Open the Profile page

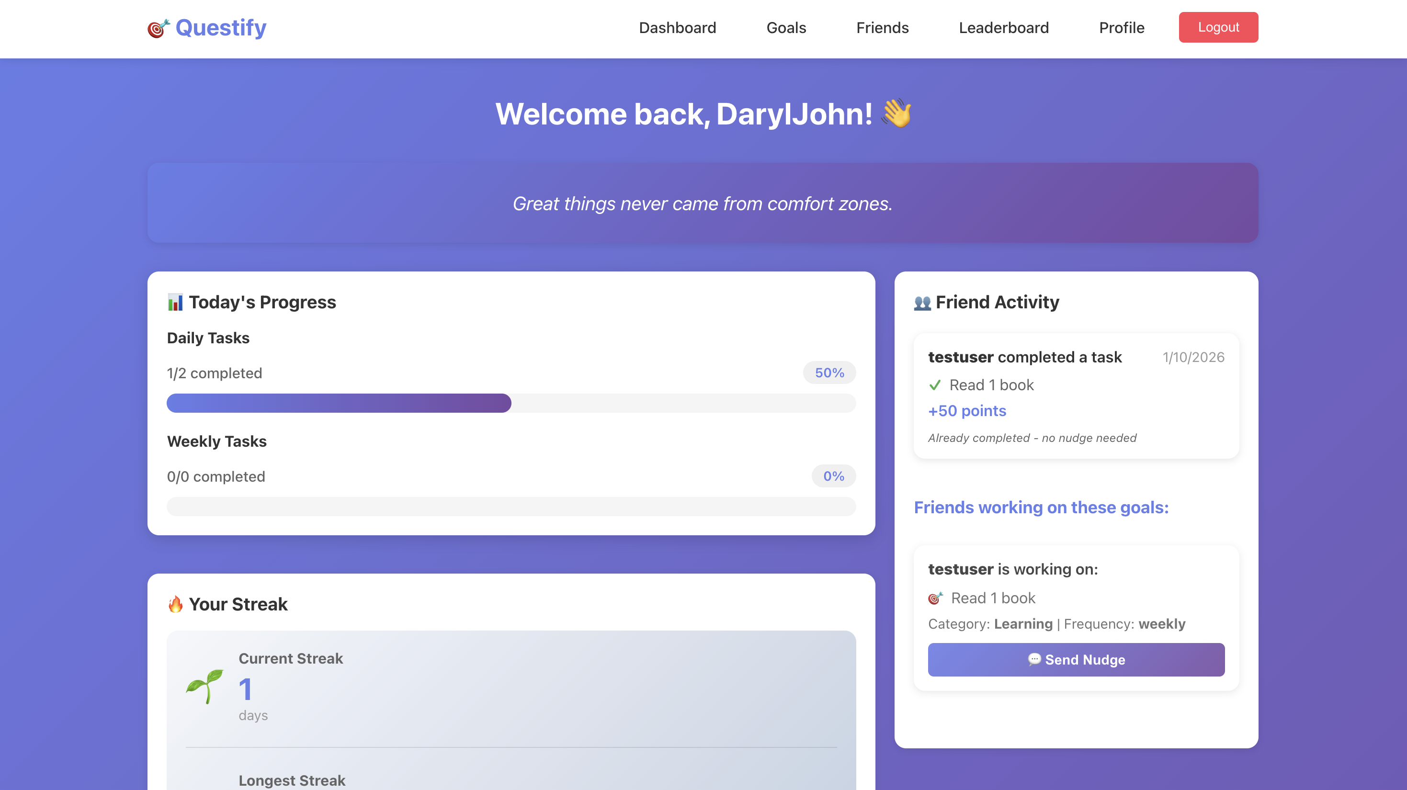pyautogui.click(x=1122, y=28)
